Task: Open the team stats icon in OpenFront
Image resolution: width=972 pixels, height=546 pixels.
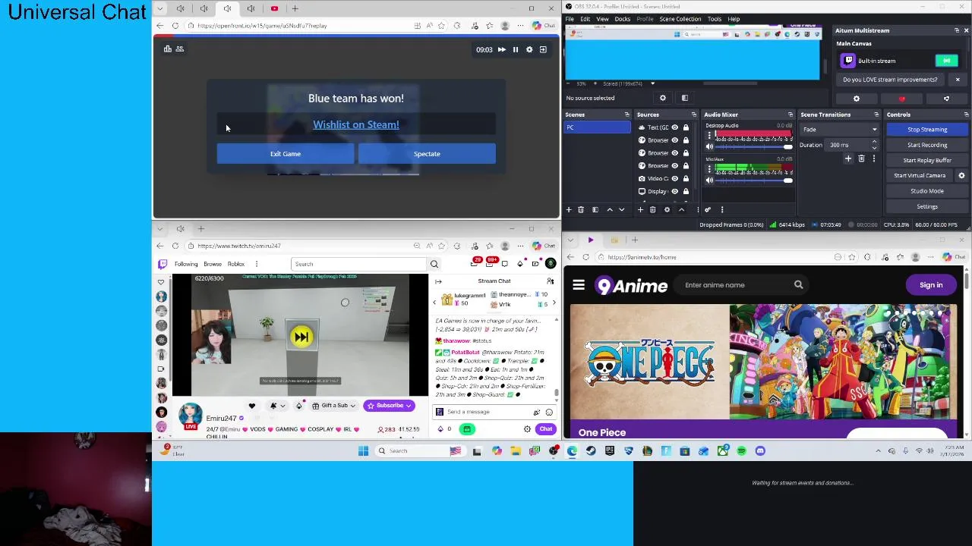Action: (x=180, y=49)
